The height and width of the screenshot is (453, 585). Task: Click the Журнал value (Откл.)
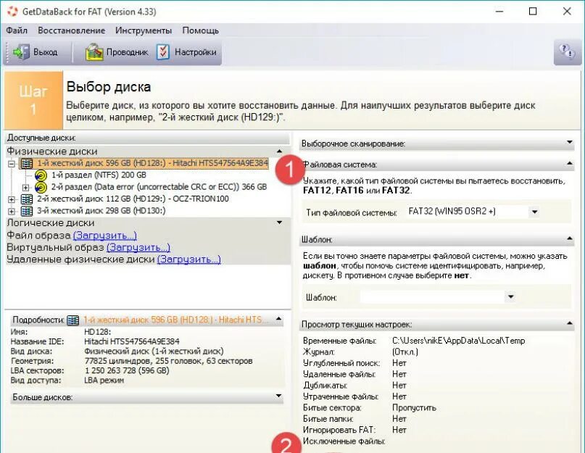[x=404, y=352]
